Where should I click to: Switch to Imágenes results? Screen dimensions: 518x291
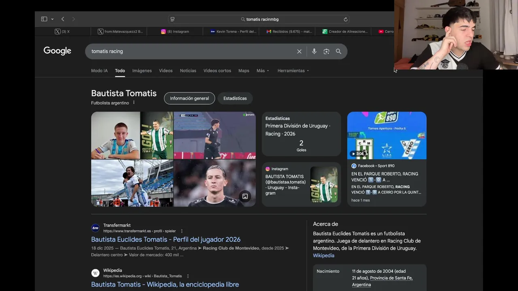pyautogui.click(x=142, y=71)
